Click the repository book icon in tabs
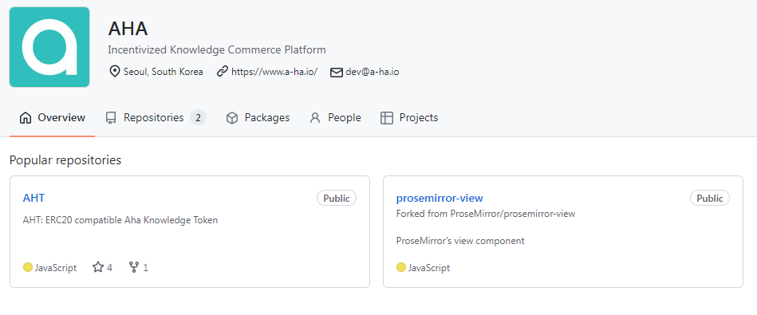The image size is (757, 315). coord(111,118)
